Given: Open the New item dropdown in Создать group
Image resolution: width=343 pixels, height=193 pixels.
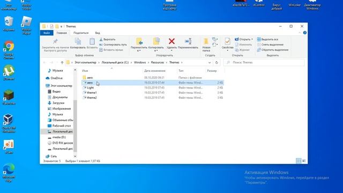Looking at the screenshot, I should 215,39.
